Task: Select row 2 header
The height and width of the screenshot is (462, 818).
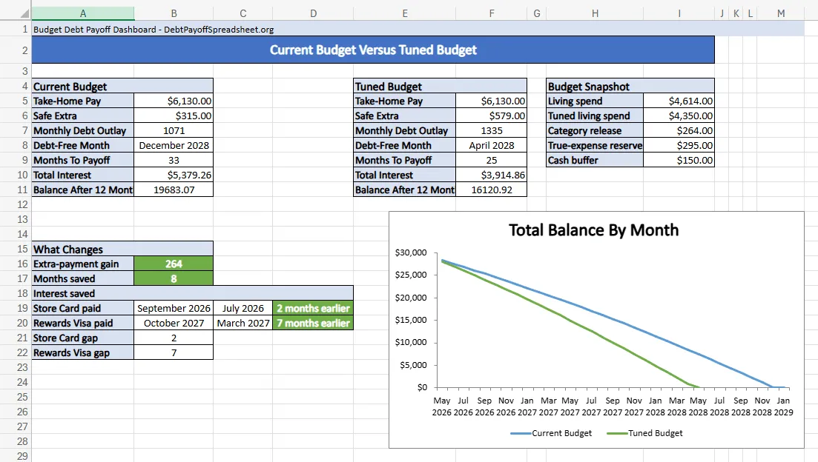Action: [16, 50]
